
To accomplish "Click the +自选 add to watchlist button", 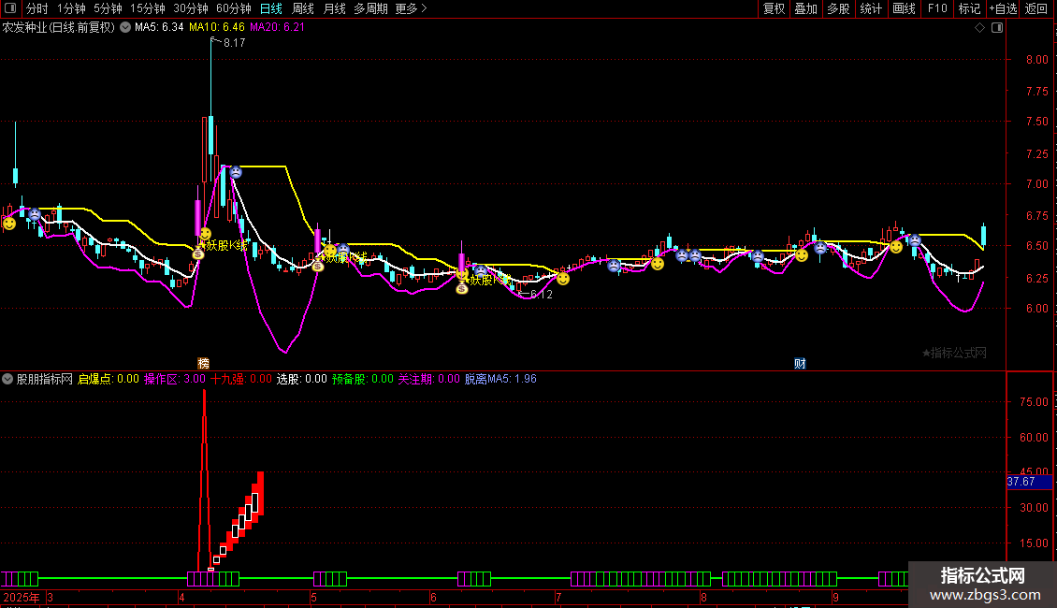I will click(1001, 8).
